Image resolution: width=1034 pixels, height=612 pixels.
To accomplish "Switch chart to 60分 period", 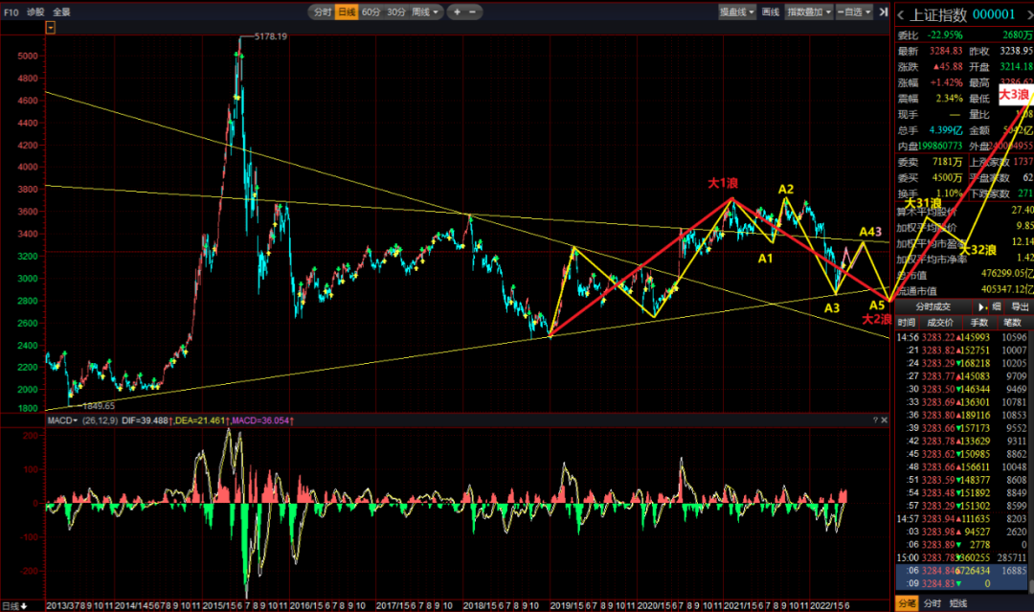I will [371, 12].
